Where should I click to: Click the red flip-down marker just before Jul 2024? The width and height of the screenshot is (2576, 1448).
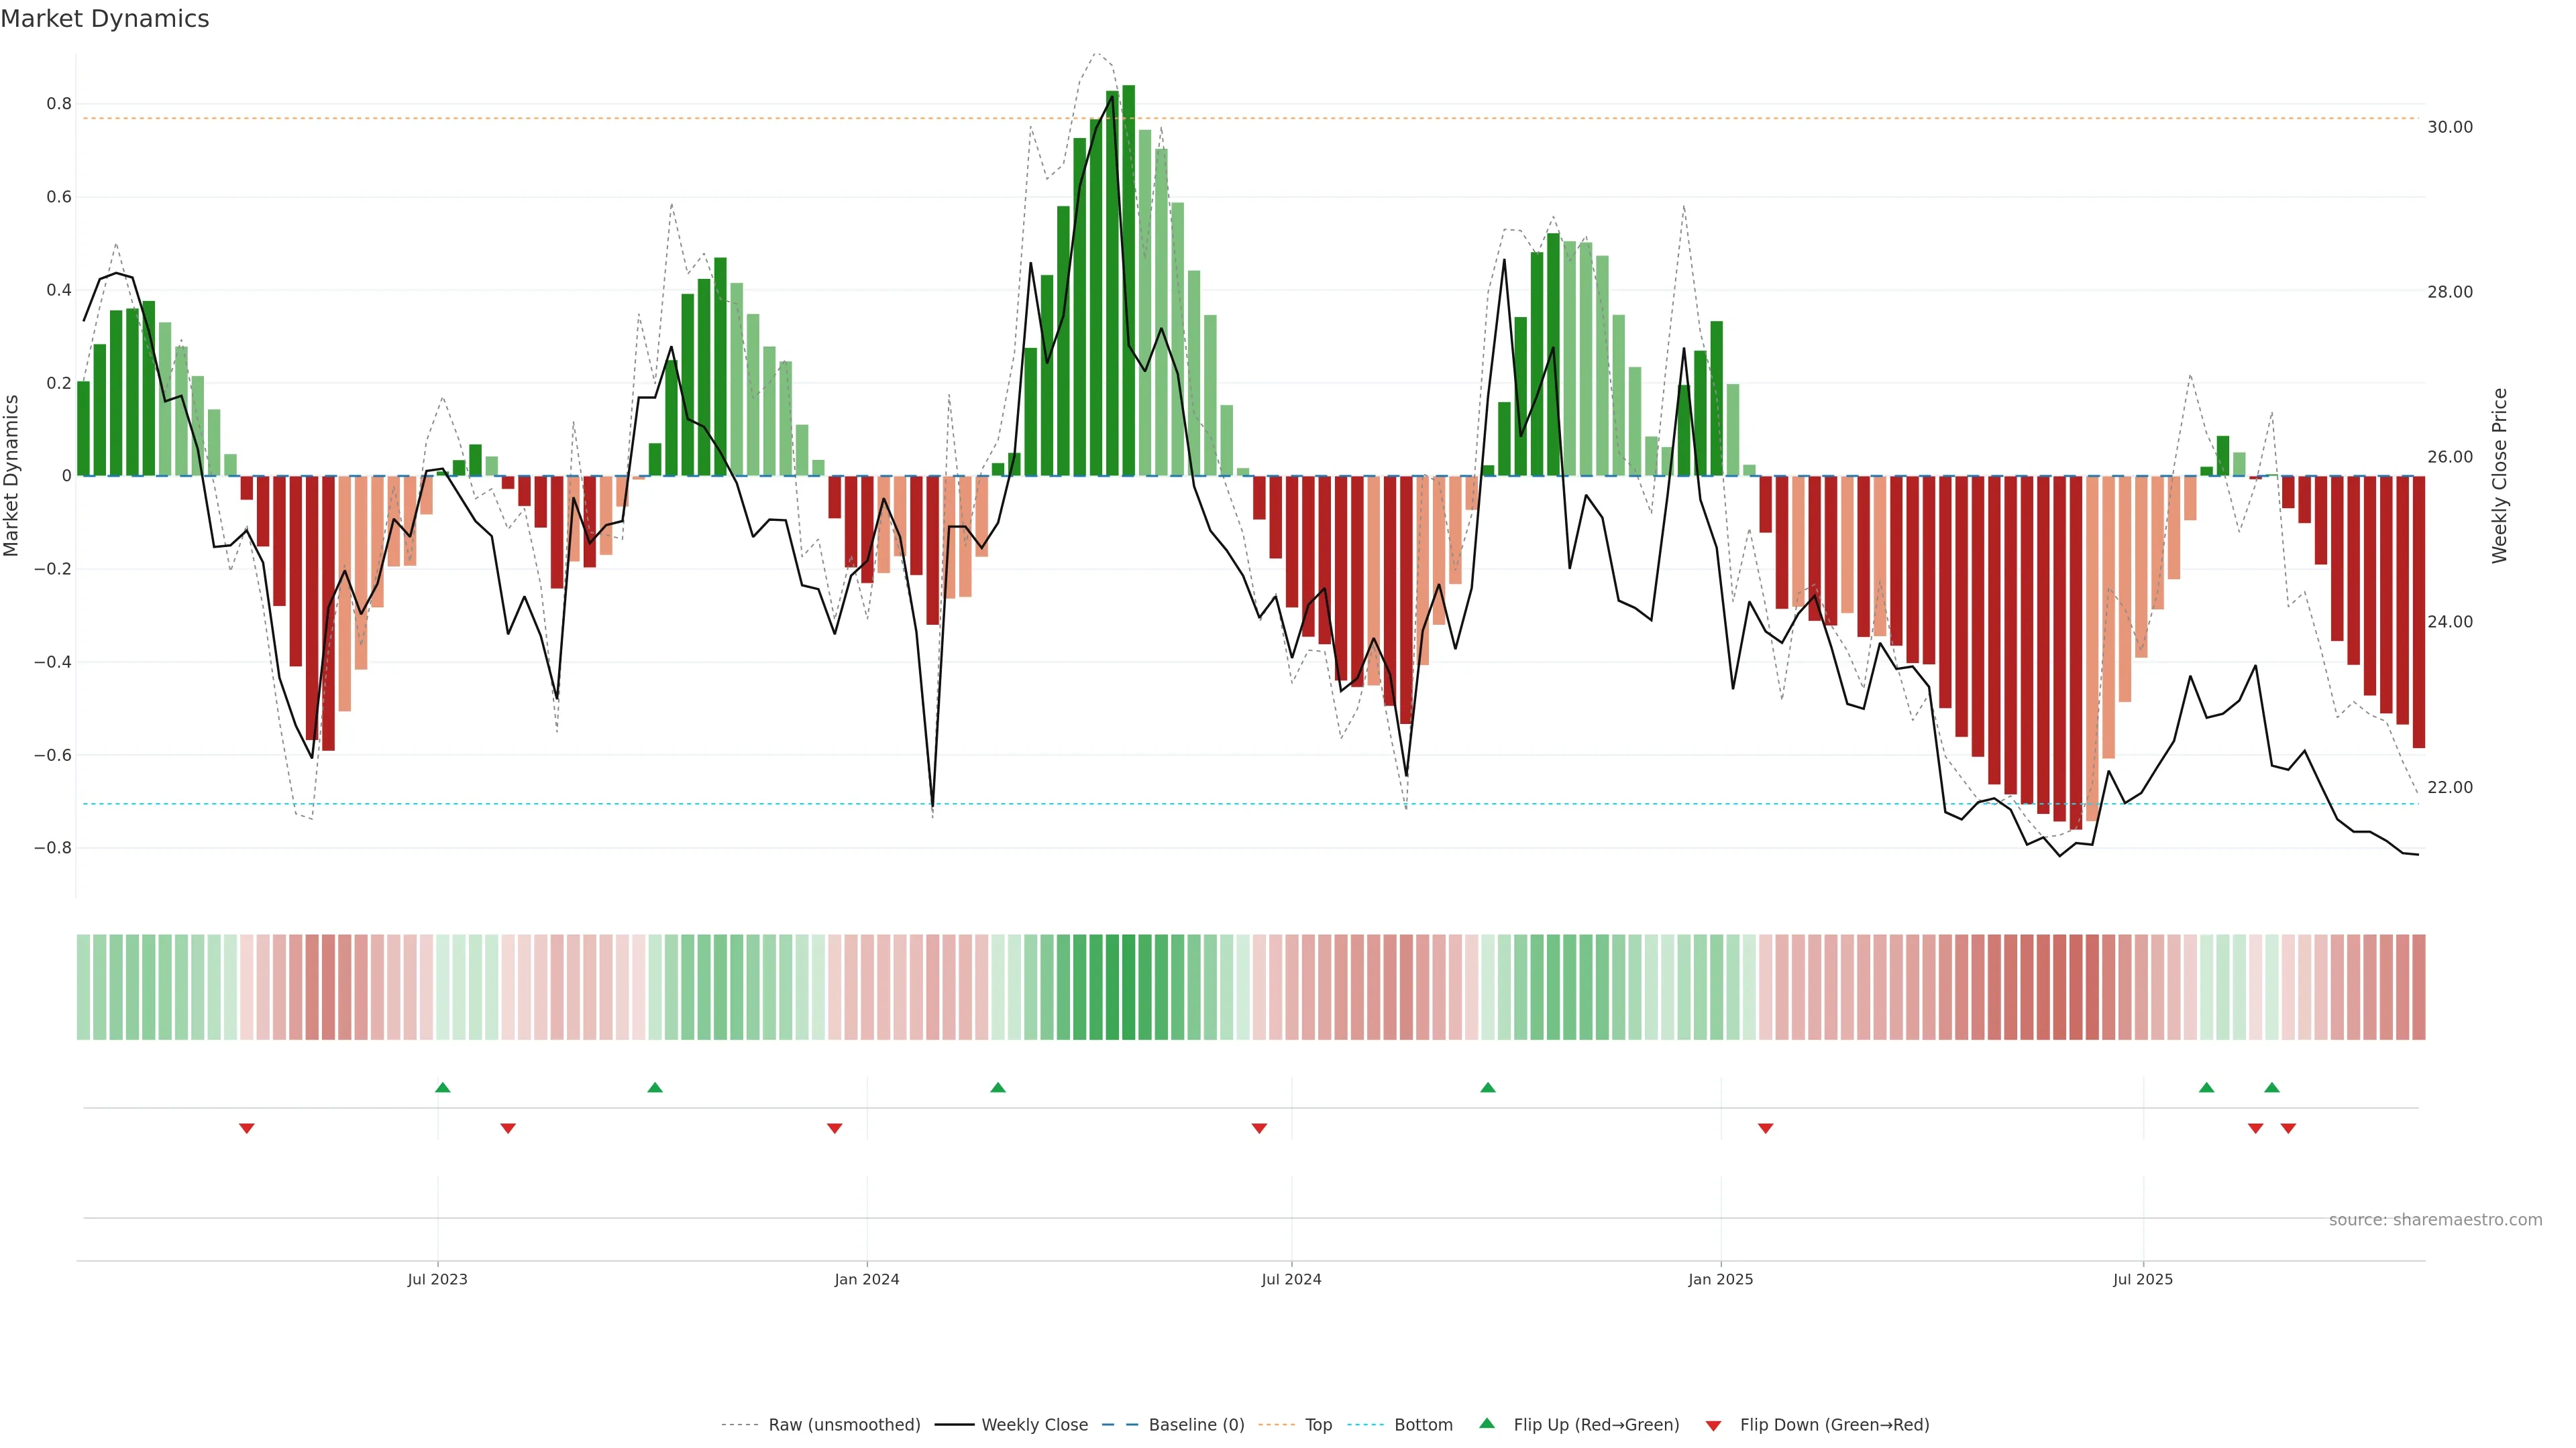[1259, 1128]
